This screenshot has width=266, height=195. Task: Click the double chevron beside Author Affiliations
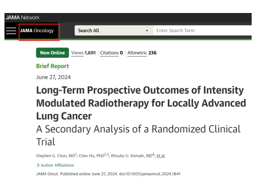tap(38, 165)
